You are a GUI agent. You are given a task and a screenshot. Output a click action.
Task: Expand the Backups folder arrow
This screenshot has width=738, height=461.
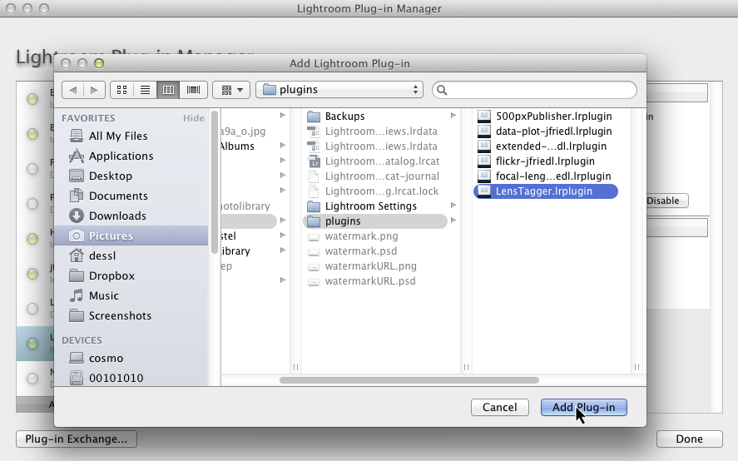point(453,116)
